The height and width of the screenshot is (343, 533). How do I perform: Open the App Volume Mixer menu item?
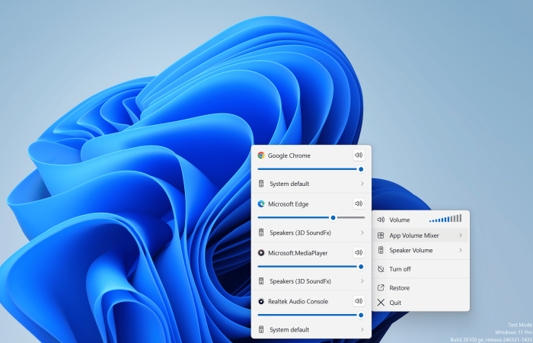pyautogui.click(x=421, y=235)
